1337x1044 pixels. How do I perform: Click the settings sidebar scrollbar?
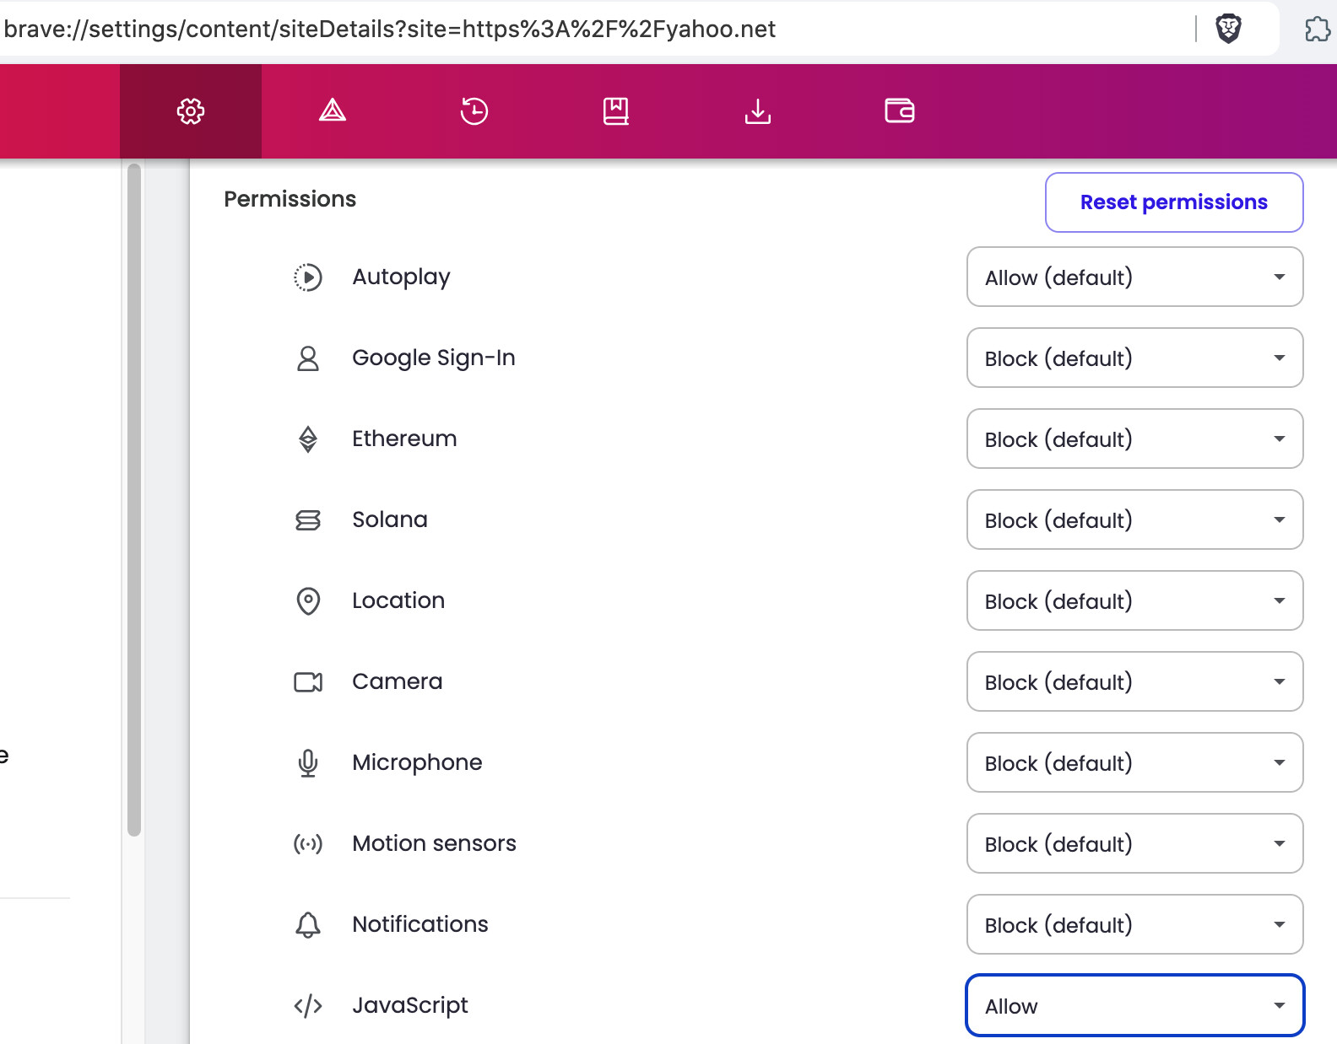(x=134, y=499)
